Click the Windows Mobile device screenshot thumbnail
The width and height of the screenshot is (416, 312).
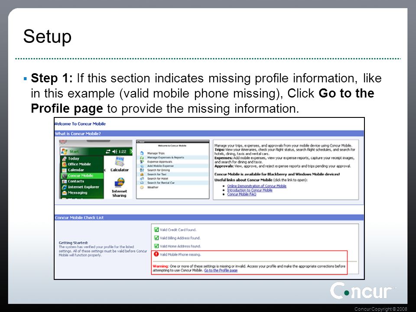click(96, 169)
